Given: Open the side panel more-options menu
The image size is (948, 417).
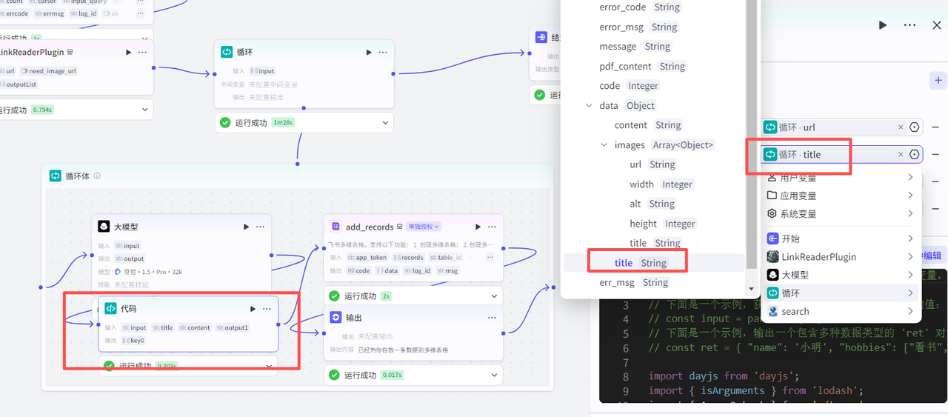Looking at the screenshot, I should (909, 25).
